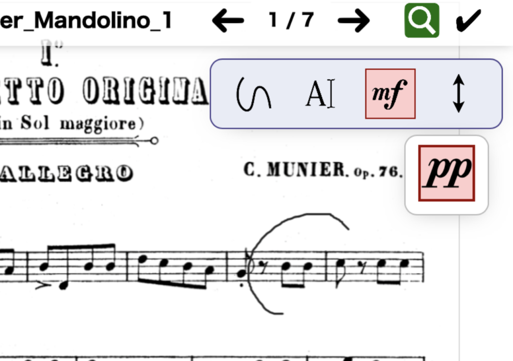Click the Mandolino_1 file title
This screenshot has height=361, width=513.
(86, 20)
